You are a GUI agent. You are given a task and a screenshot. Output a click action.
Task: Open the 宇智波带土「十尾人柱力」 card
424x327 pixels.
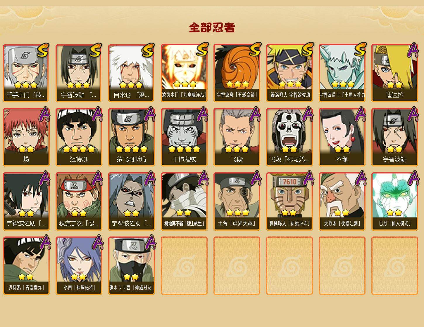click(x=342, y=73)
